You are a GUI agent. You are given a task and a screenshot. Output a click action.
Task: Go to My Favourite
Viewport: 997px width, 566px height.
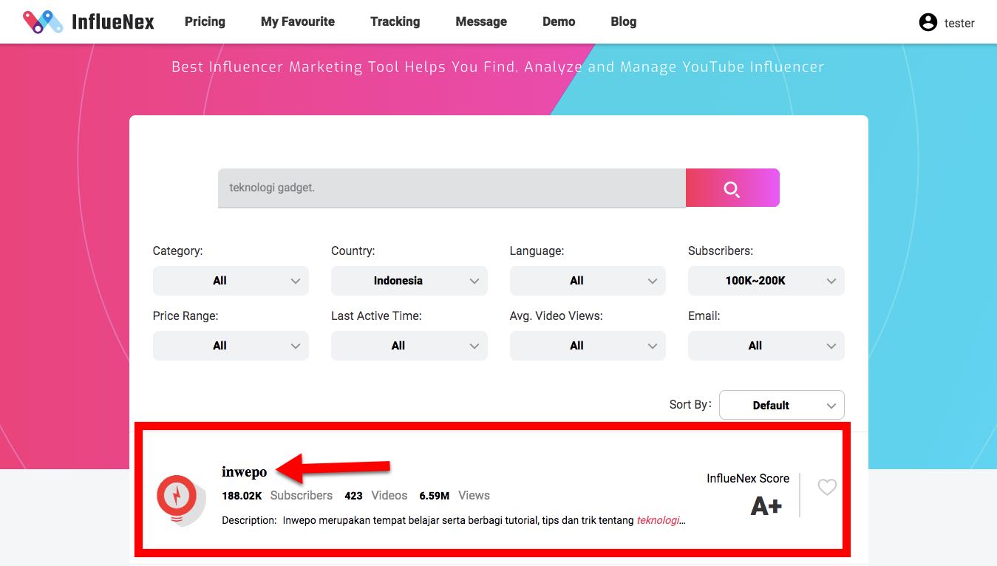coord(298,21)
